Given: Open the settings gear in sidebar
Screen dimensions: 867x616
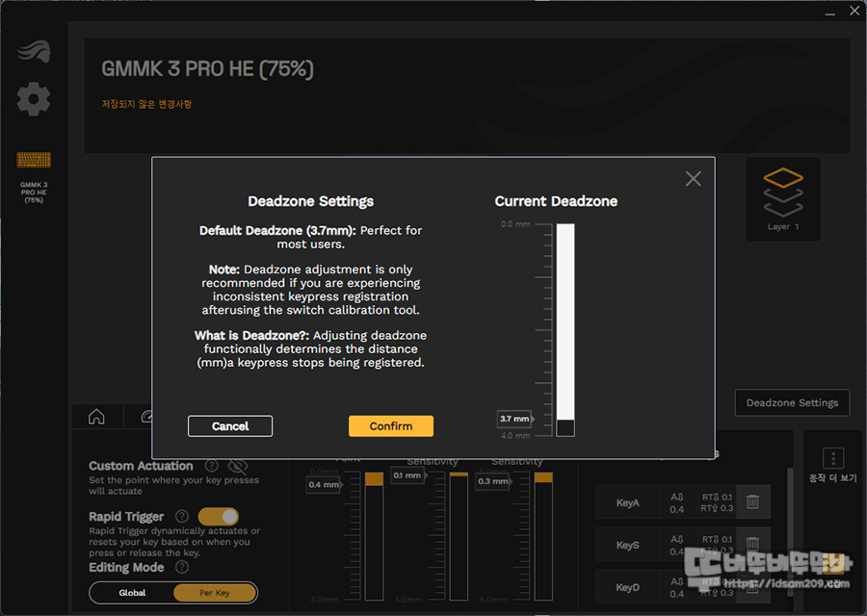Looking at the screenshot, I should pos(34,99).
